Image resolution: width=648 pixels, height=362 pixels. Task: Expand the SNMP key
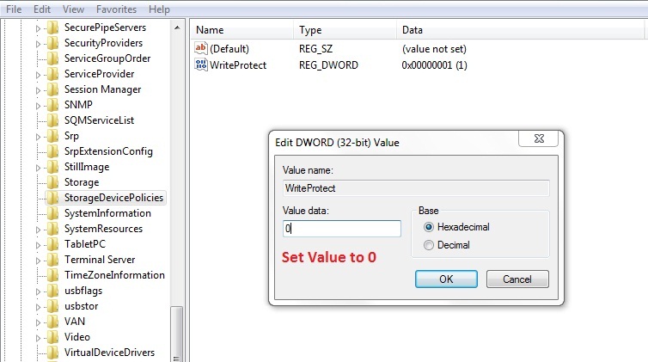point(38,106)
